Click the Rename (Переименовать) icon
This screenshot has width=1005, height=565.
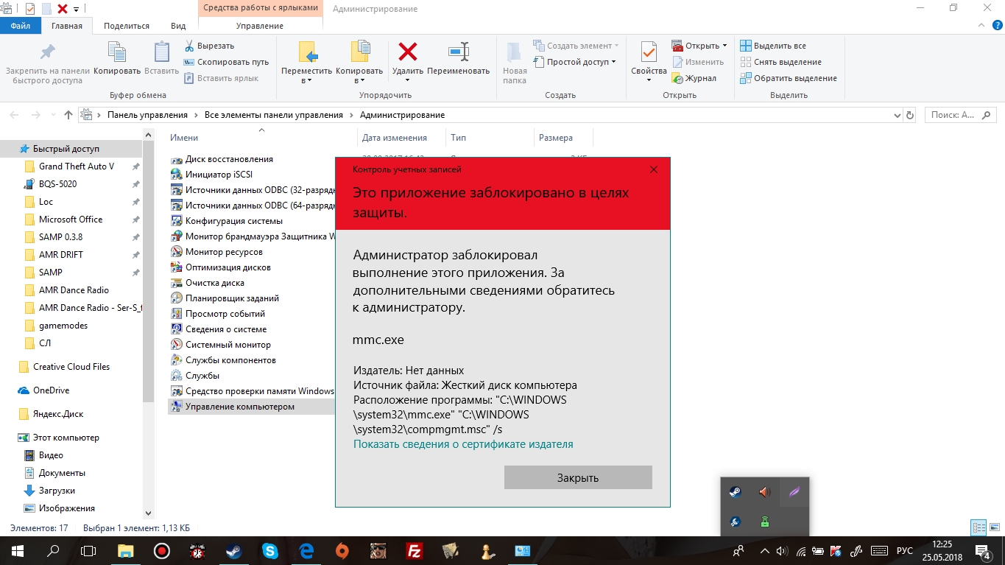point(458,52)
